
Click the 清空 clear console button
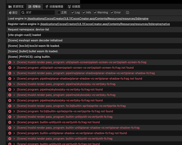coord(13,12)
